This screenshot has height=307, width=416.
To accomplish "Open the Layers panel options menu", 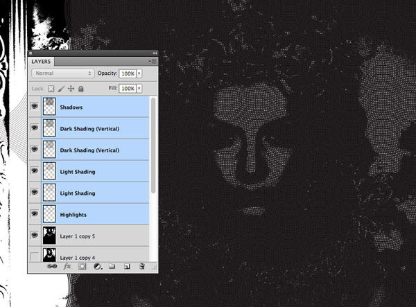I will [153, 61].
